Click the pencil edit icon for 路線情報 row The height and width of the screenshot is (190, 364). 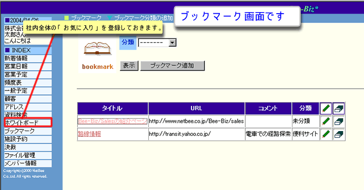pyautogui.click(x=326, y=134)
